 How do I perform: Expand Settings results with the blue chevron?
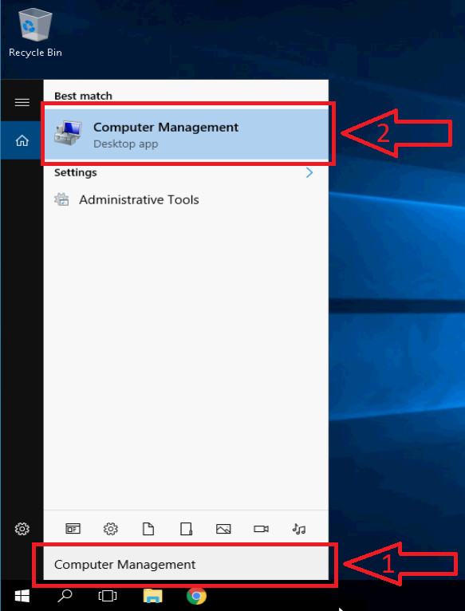pyautogui.click(x=309, y=172)
